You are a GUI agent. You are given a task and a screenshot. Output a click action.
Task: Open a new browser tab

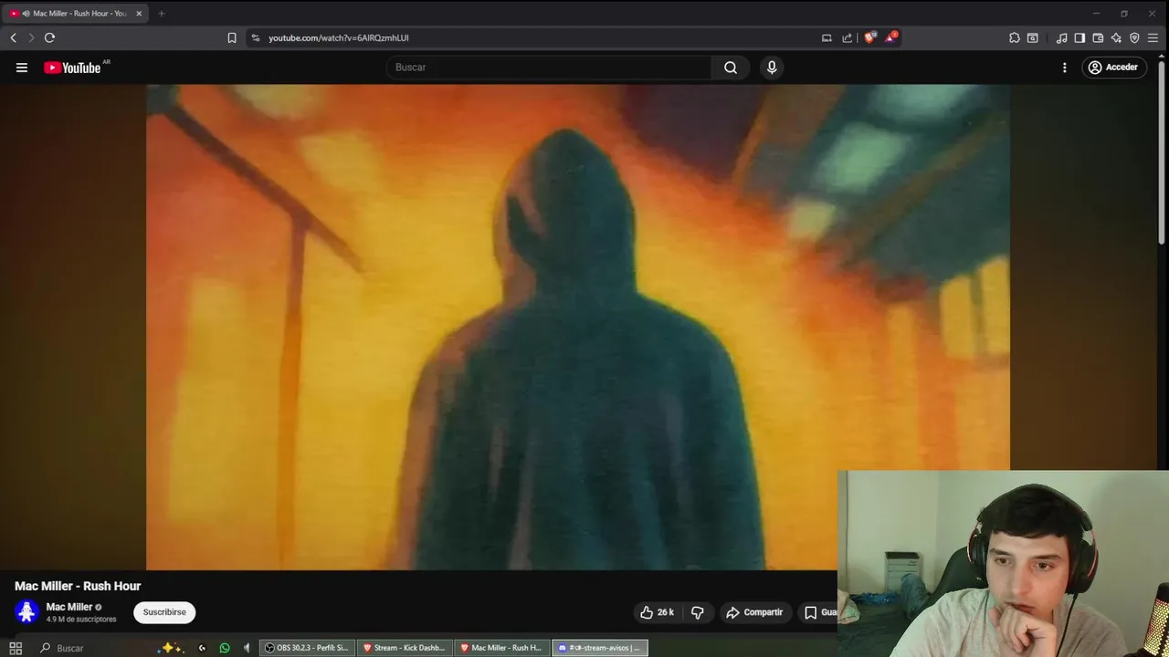(x=161, y=14)
